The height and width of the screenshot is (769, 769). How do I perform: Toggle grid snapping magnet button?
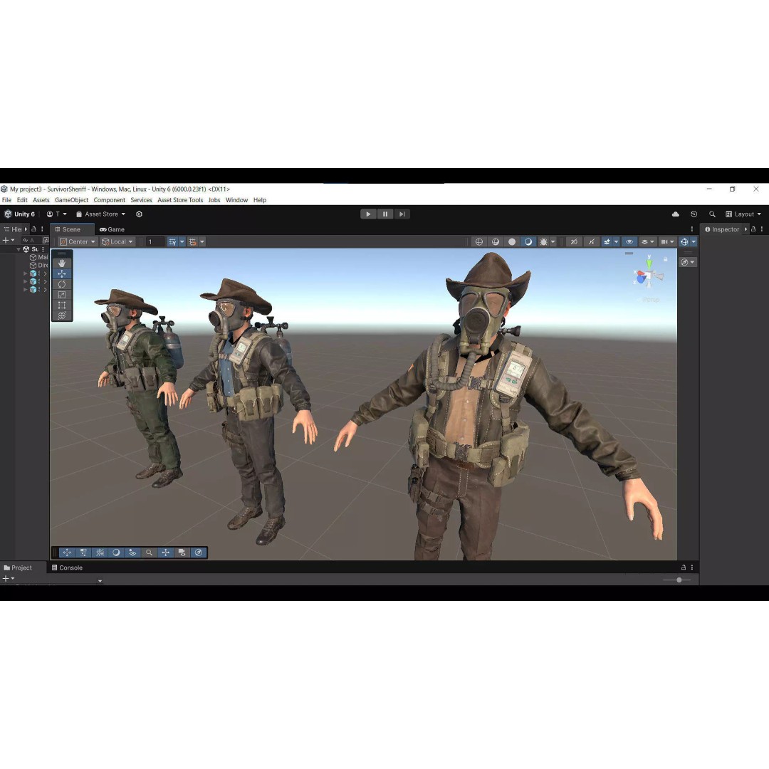tap(193, 242)
